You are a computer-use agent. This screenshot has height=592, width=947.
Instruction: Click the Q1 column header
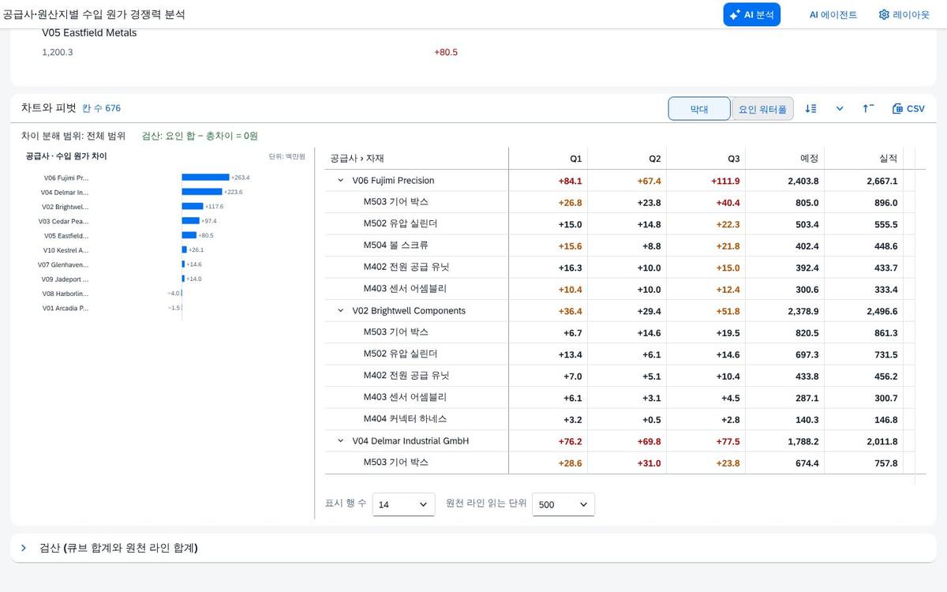tap(548, 159)
